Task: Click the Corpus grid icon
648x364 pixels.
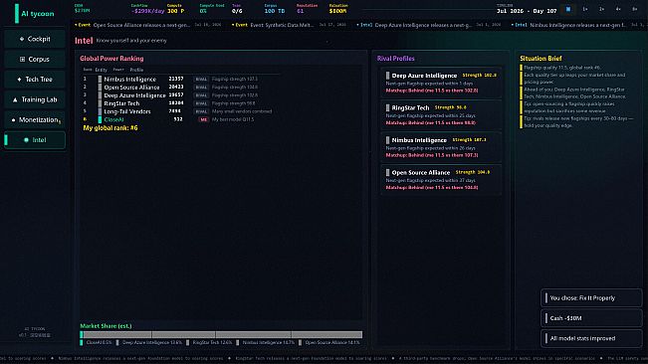Action: coord(22,59)
